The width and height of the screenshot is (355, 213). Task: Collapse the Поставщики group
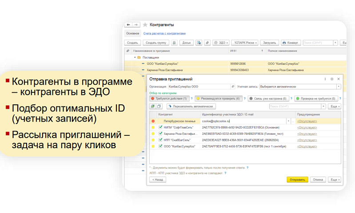click(x=135, y=57)
